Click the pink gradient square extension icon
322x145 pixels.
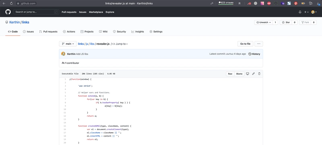(x=262, y=3)
